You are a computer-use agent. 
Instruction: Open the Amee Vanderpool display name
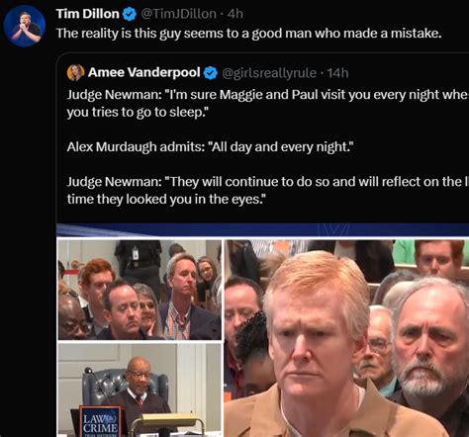tap(144, 72)
